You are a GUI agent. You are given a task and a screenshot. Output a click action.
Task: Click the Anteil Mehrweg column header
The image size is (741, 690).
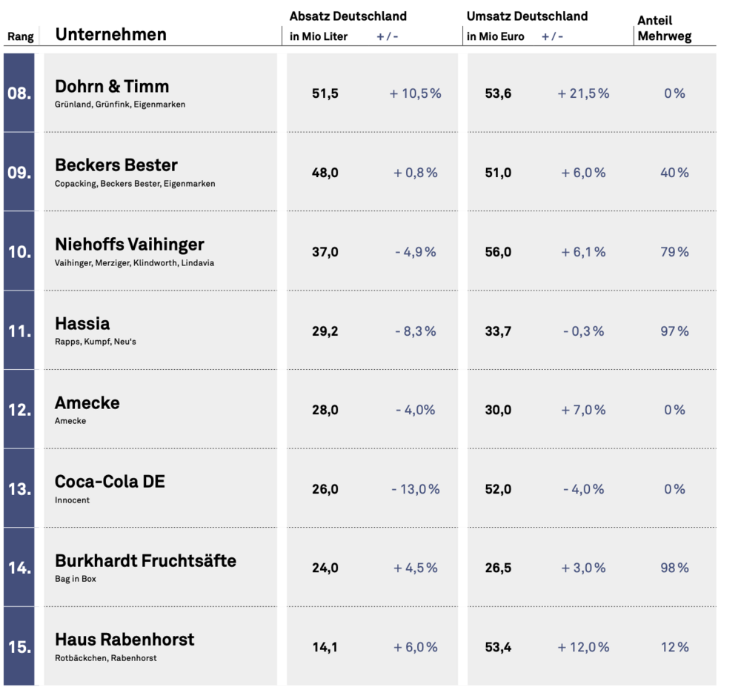coord(665,29)
